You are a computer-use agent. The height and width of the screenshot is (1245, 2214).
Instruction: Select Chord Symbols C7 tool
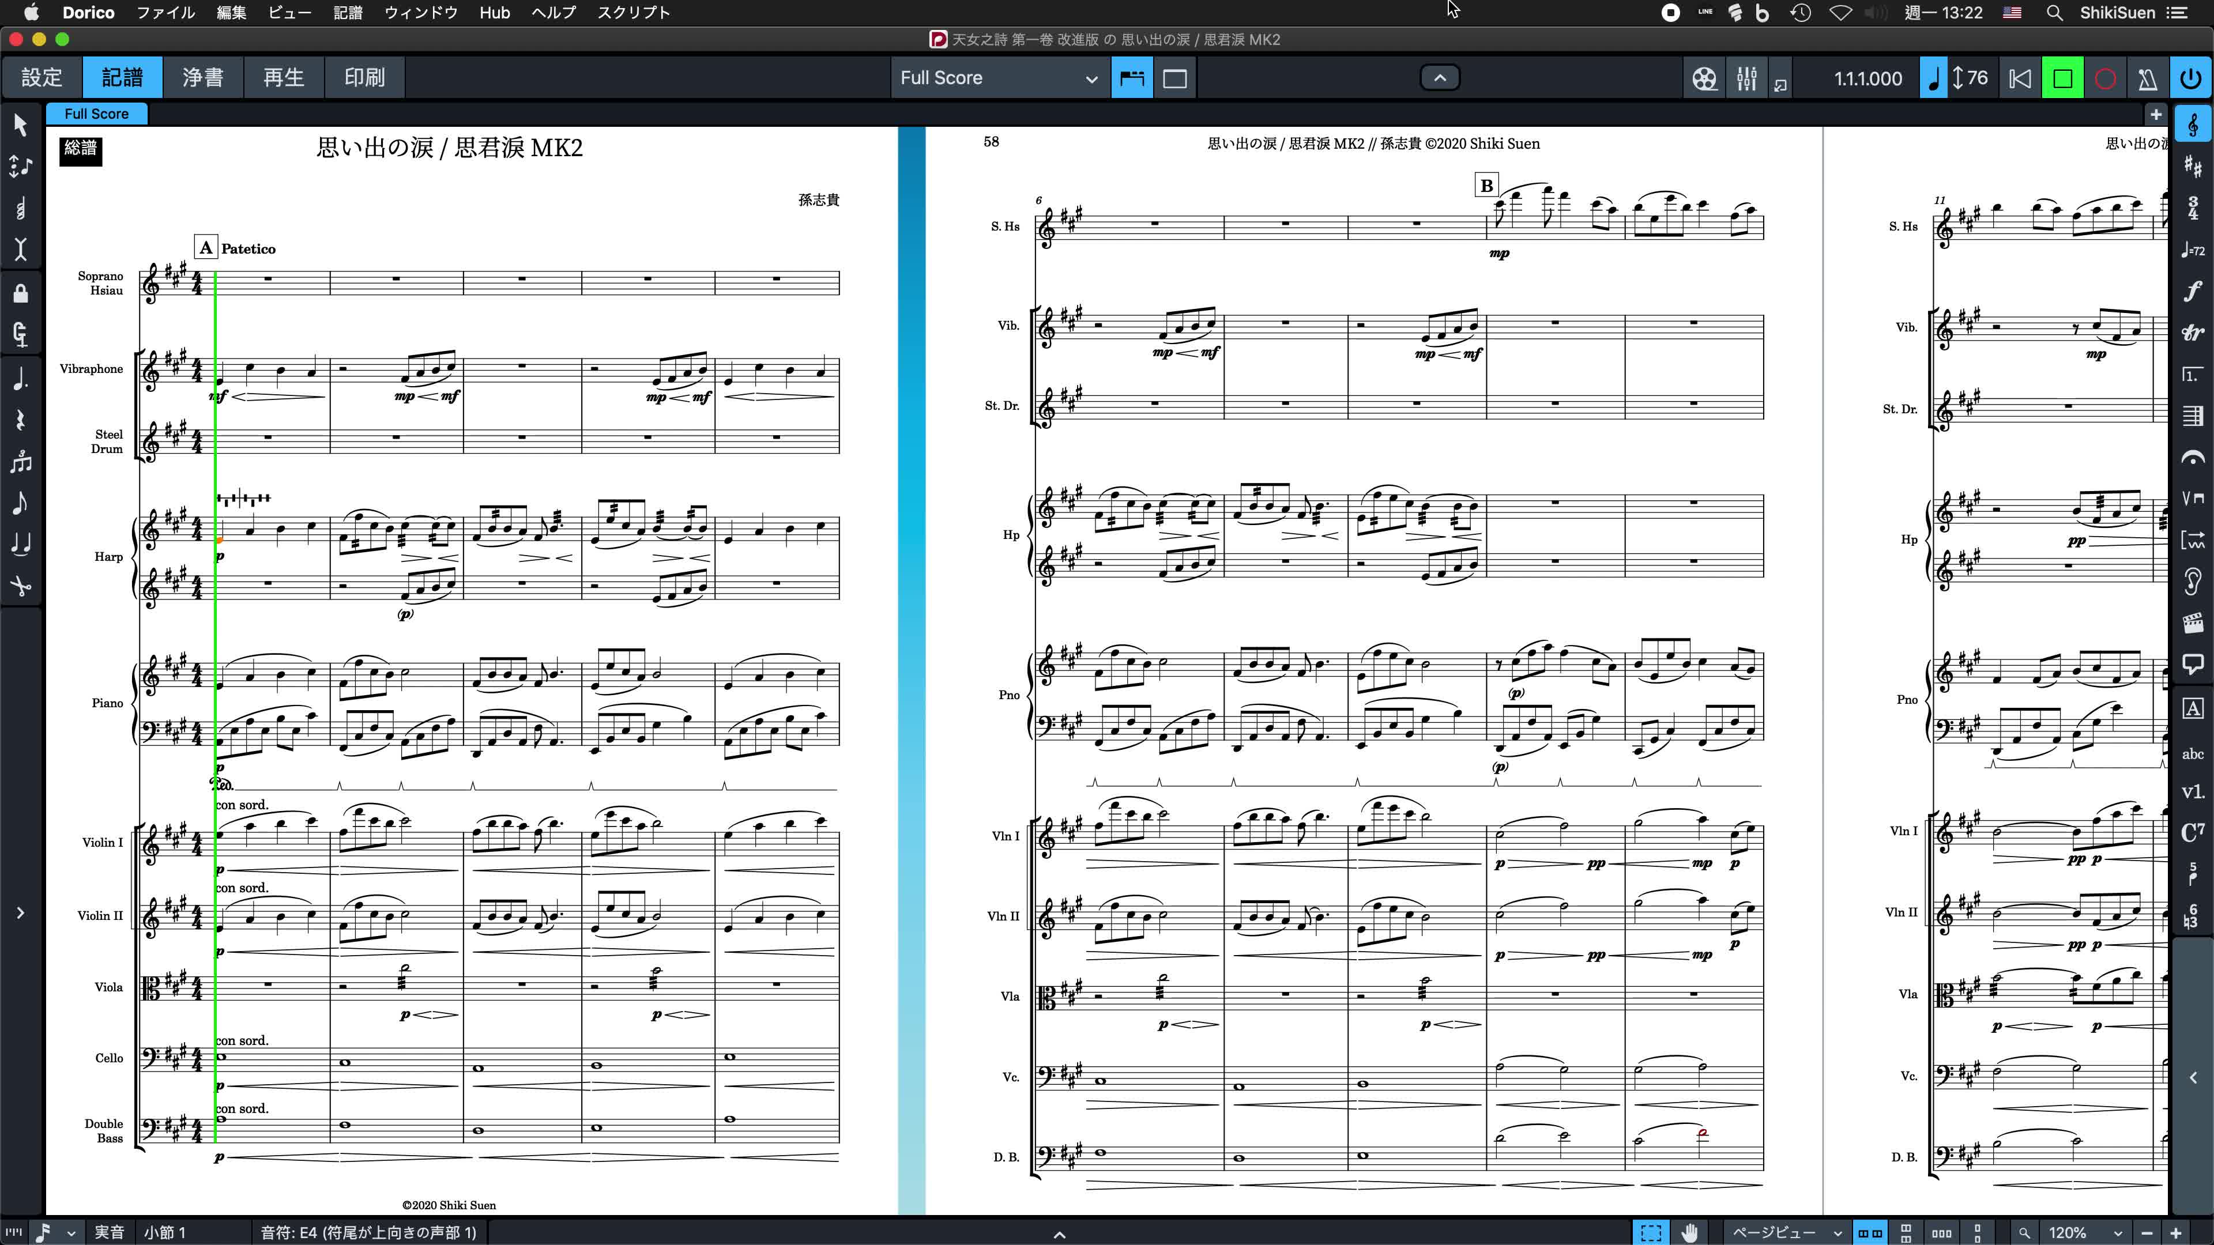tap(2193, 832)
